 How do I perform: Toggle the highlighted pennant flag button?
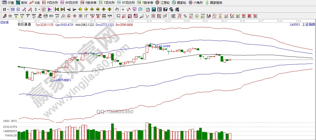pyautogui.click(x=50, y=10)
